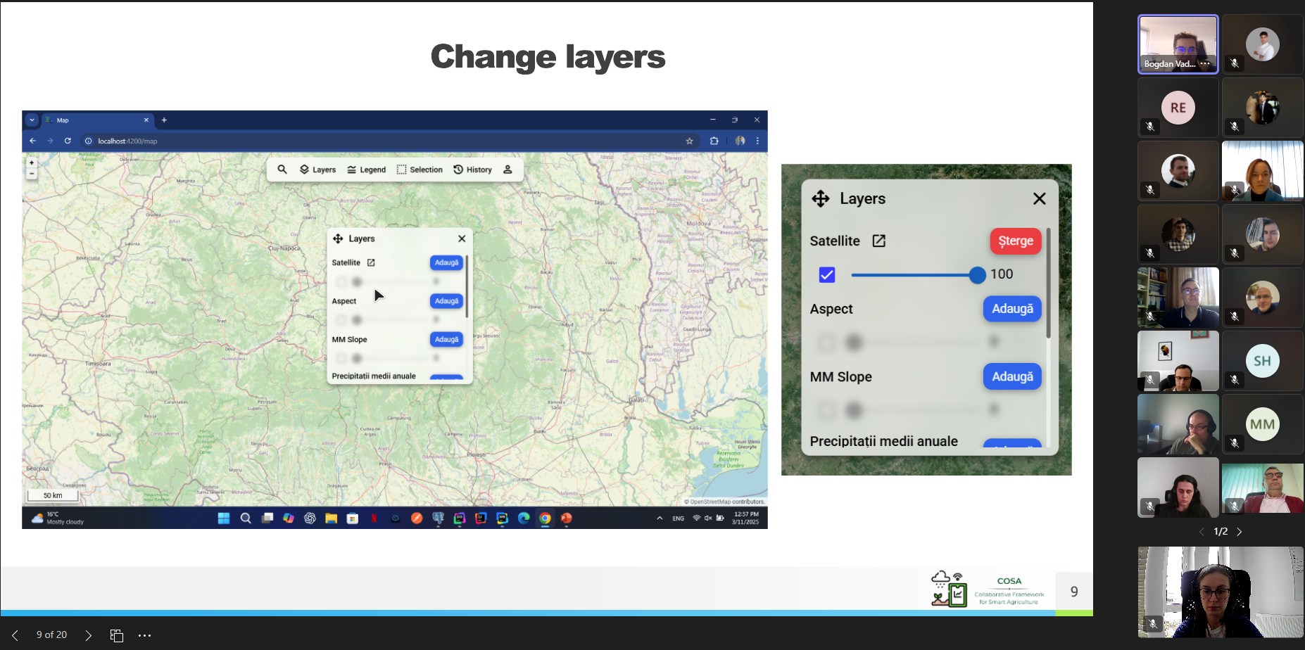Click the user profile icon in map toolbar

click(507, 170)
